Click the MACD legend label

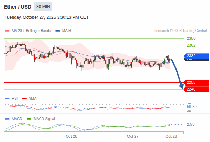pos(17,119)
